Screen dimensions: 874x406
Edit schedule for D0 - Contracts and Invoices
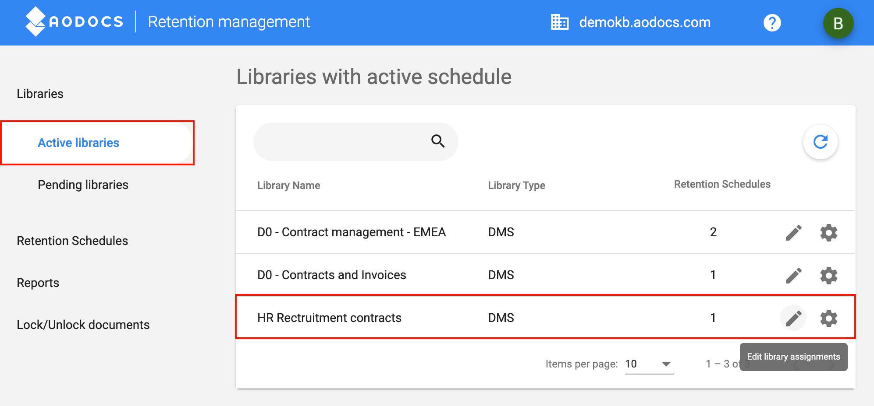(793, 275)
